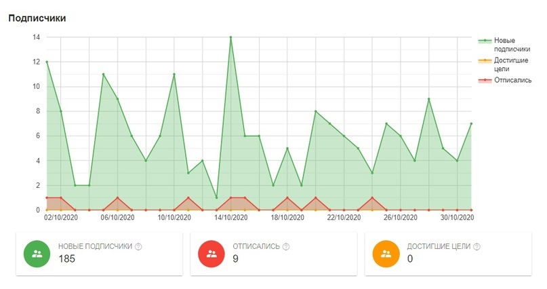Open help tooltip beside Достигшие цели
The width and height of the screenshot is (547, 289).
(480, 247)
